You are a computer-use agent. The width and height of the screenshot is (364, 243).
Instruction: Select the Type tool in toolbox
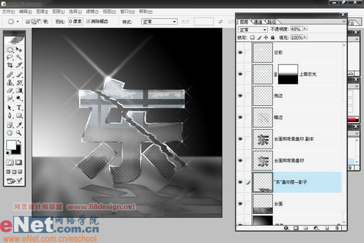(19, 108)
